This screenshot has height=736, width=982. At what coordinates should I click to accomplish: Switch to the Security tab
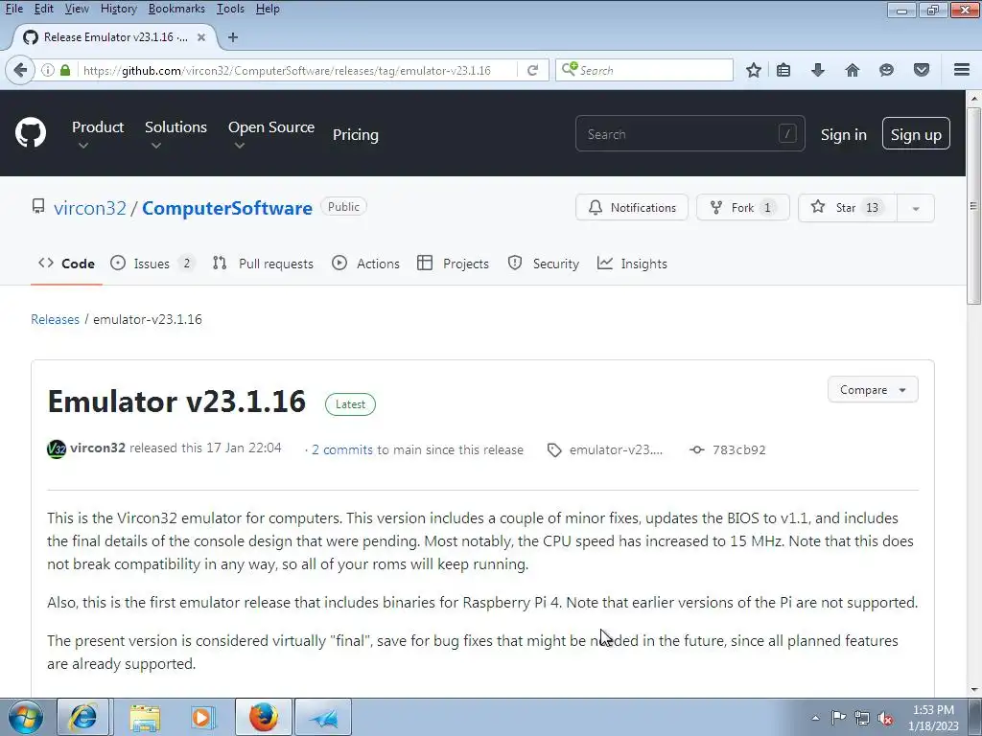pos(544,264)
